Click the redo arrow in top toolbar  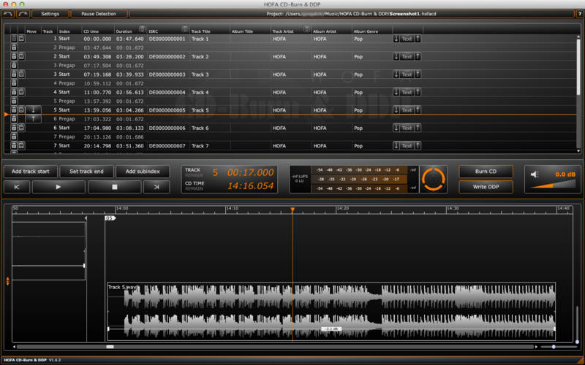click(x=23, y=14)
